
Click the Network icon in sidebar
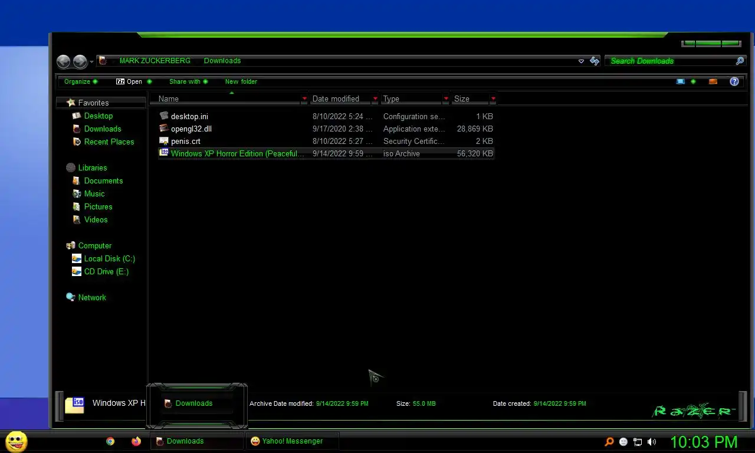(71, 297)
